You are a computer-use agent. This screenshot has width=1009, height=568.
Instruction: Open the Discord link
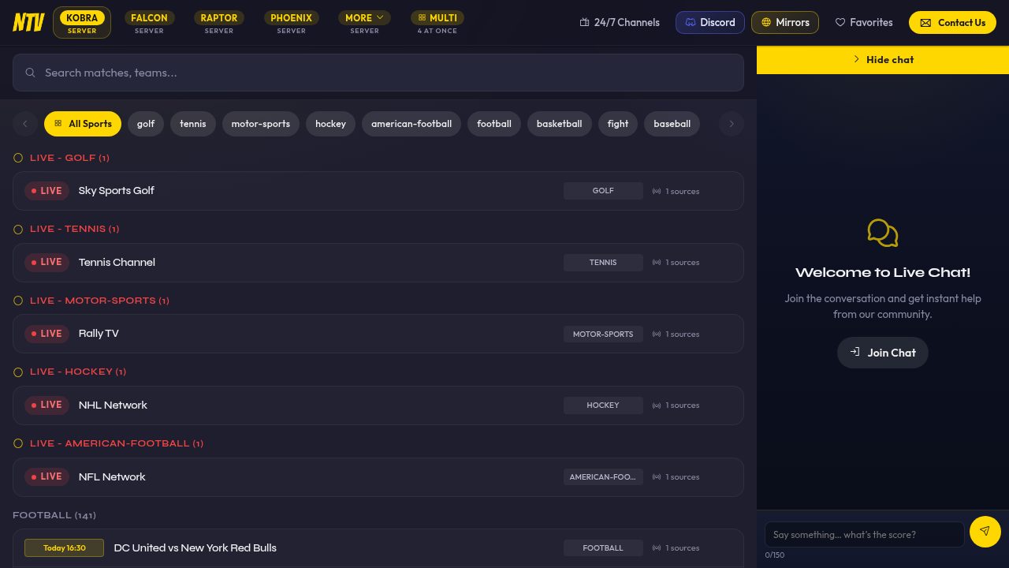[x=710, y=23]
